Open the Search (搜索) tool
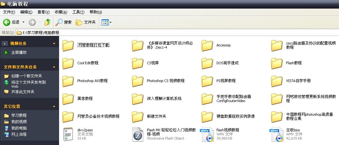Screen dimensions: 339x145 pos(64,22)
